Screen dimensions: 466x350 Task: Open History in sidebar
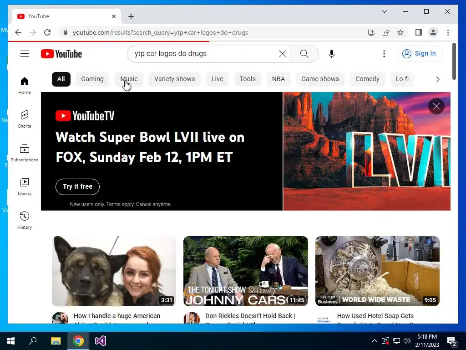point(25,220)
